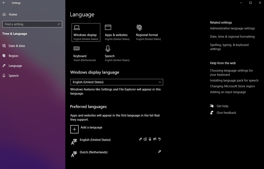The width and height of the screenshot is (264, 169).
Task: Open Date, time & regional formatting
Action: (x=232, y=37)
